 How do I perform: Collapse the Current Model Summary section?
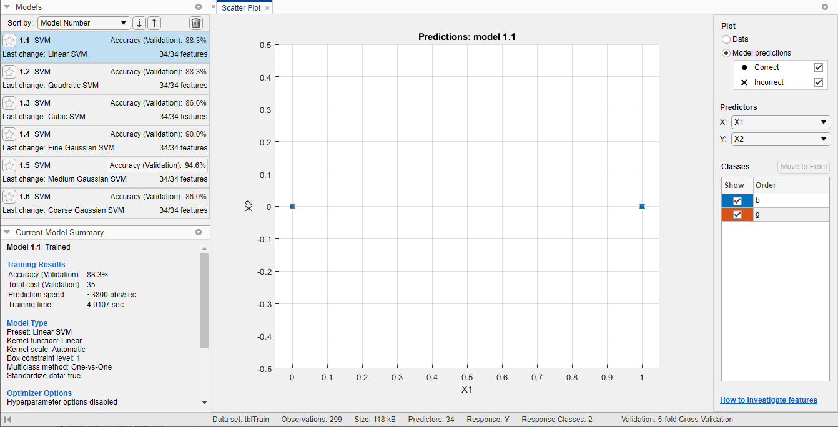click(x=7, y=232)
